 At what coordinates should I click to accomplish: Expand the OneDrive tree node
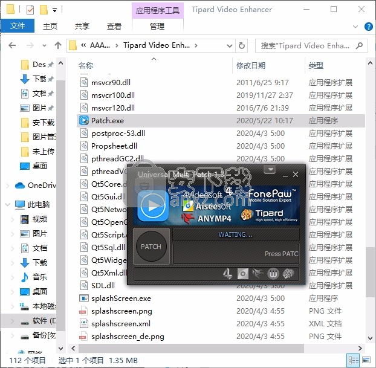pyautogui.click(x=7, y=186)
